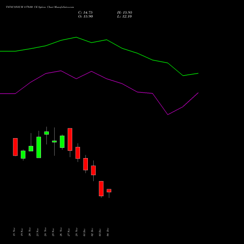Image resolution: width=244 pixels, height=244 pixels.
Task: Click the 27 Nov date label
Action: tap(69, 232)
